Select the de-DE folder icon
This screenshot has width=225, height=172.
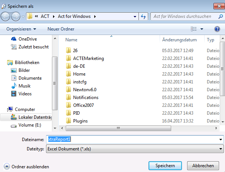pos(68,66)
